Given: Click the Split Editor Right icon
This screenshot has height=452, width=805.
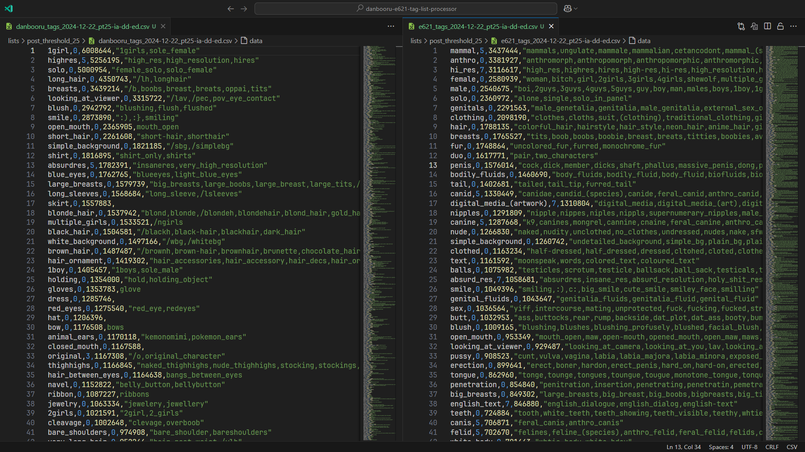Looking at the screenshot, I should 767,26.
